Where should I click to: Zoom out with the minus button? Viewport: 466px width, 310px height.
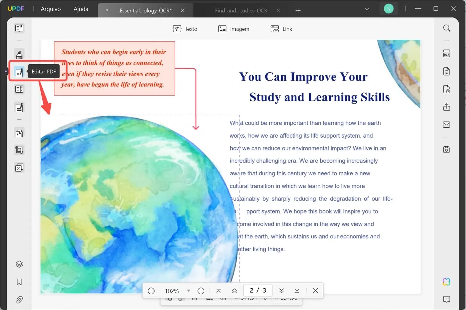[151, 291]
